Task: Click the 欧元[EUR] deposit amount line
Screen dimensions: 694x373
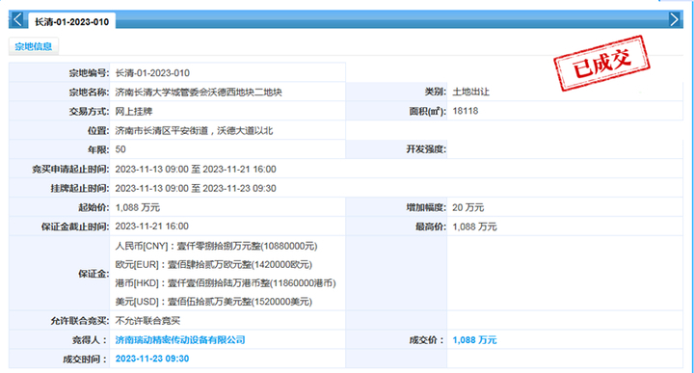Action: [214, 265]
